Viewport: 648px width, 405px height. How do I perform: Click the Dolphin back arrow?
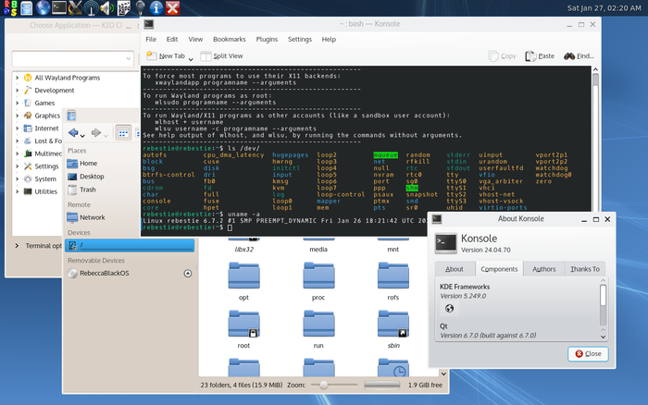74,133
